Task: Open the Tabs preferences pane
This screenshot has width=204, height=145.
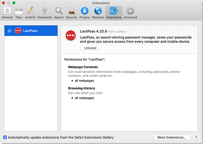Action: point(19,13)
